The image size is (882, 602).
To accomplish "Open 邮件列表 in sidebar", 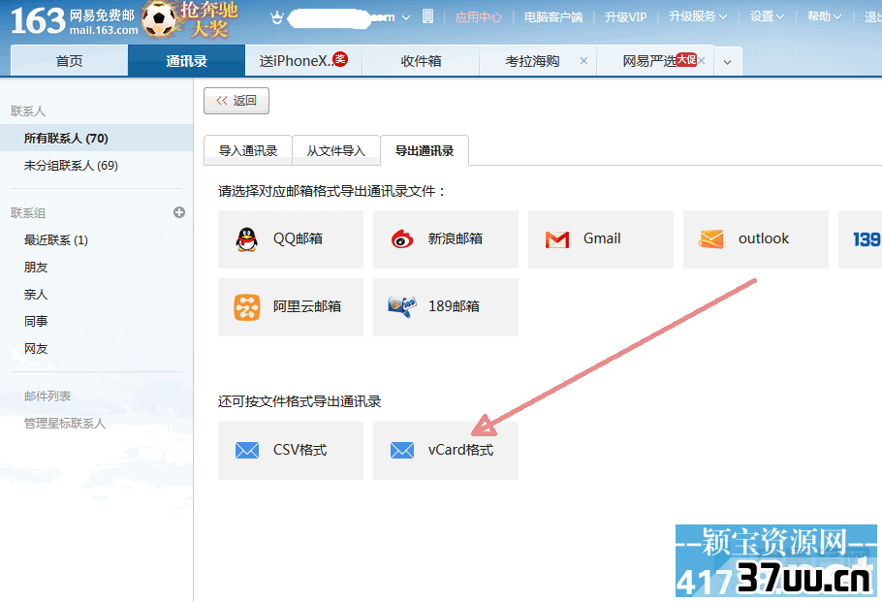I will (47, 396).
